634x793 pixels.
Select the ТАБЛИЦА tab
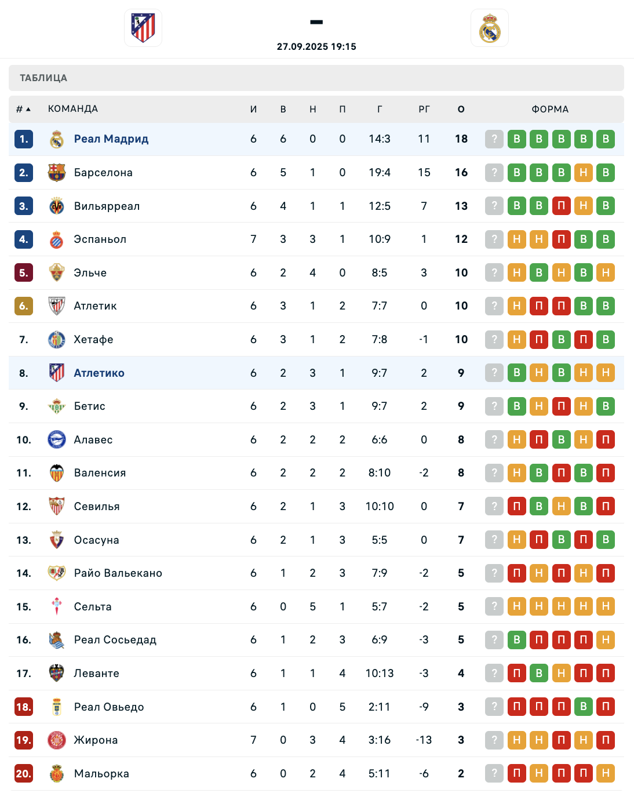point(43,78)
